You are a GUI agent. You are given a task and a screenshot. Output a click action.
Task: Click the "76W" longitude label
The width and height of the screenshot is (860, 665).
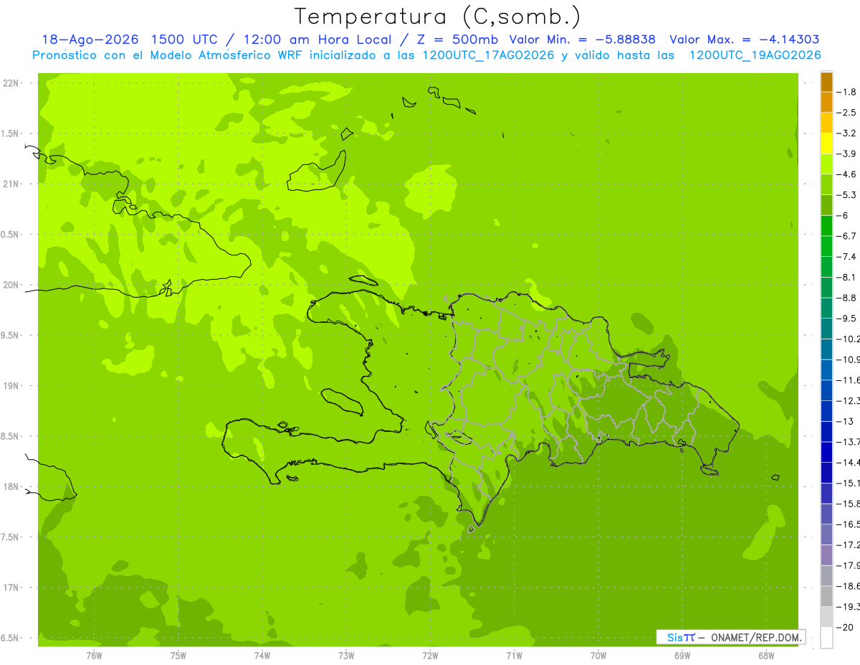point(94,656)
